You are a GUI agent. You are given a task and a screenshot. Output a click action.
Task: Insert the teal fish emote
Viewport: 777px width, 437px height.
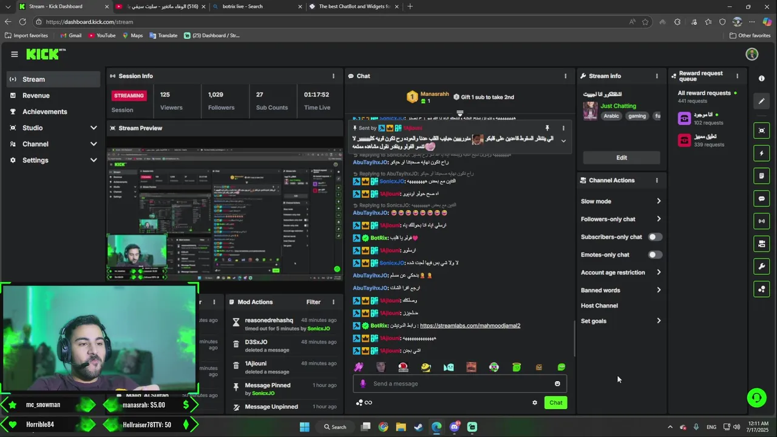[449, 367]
